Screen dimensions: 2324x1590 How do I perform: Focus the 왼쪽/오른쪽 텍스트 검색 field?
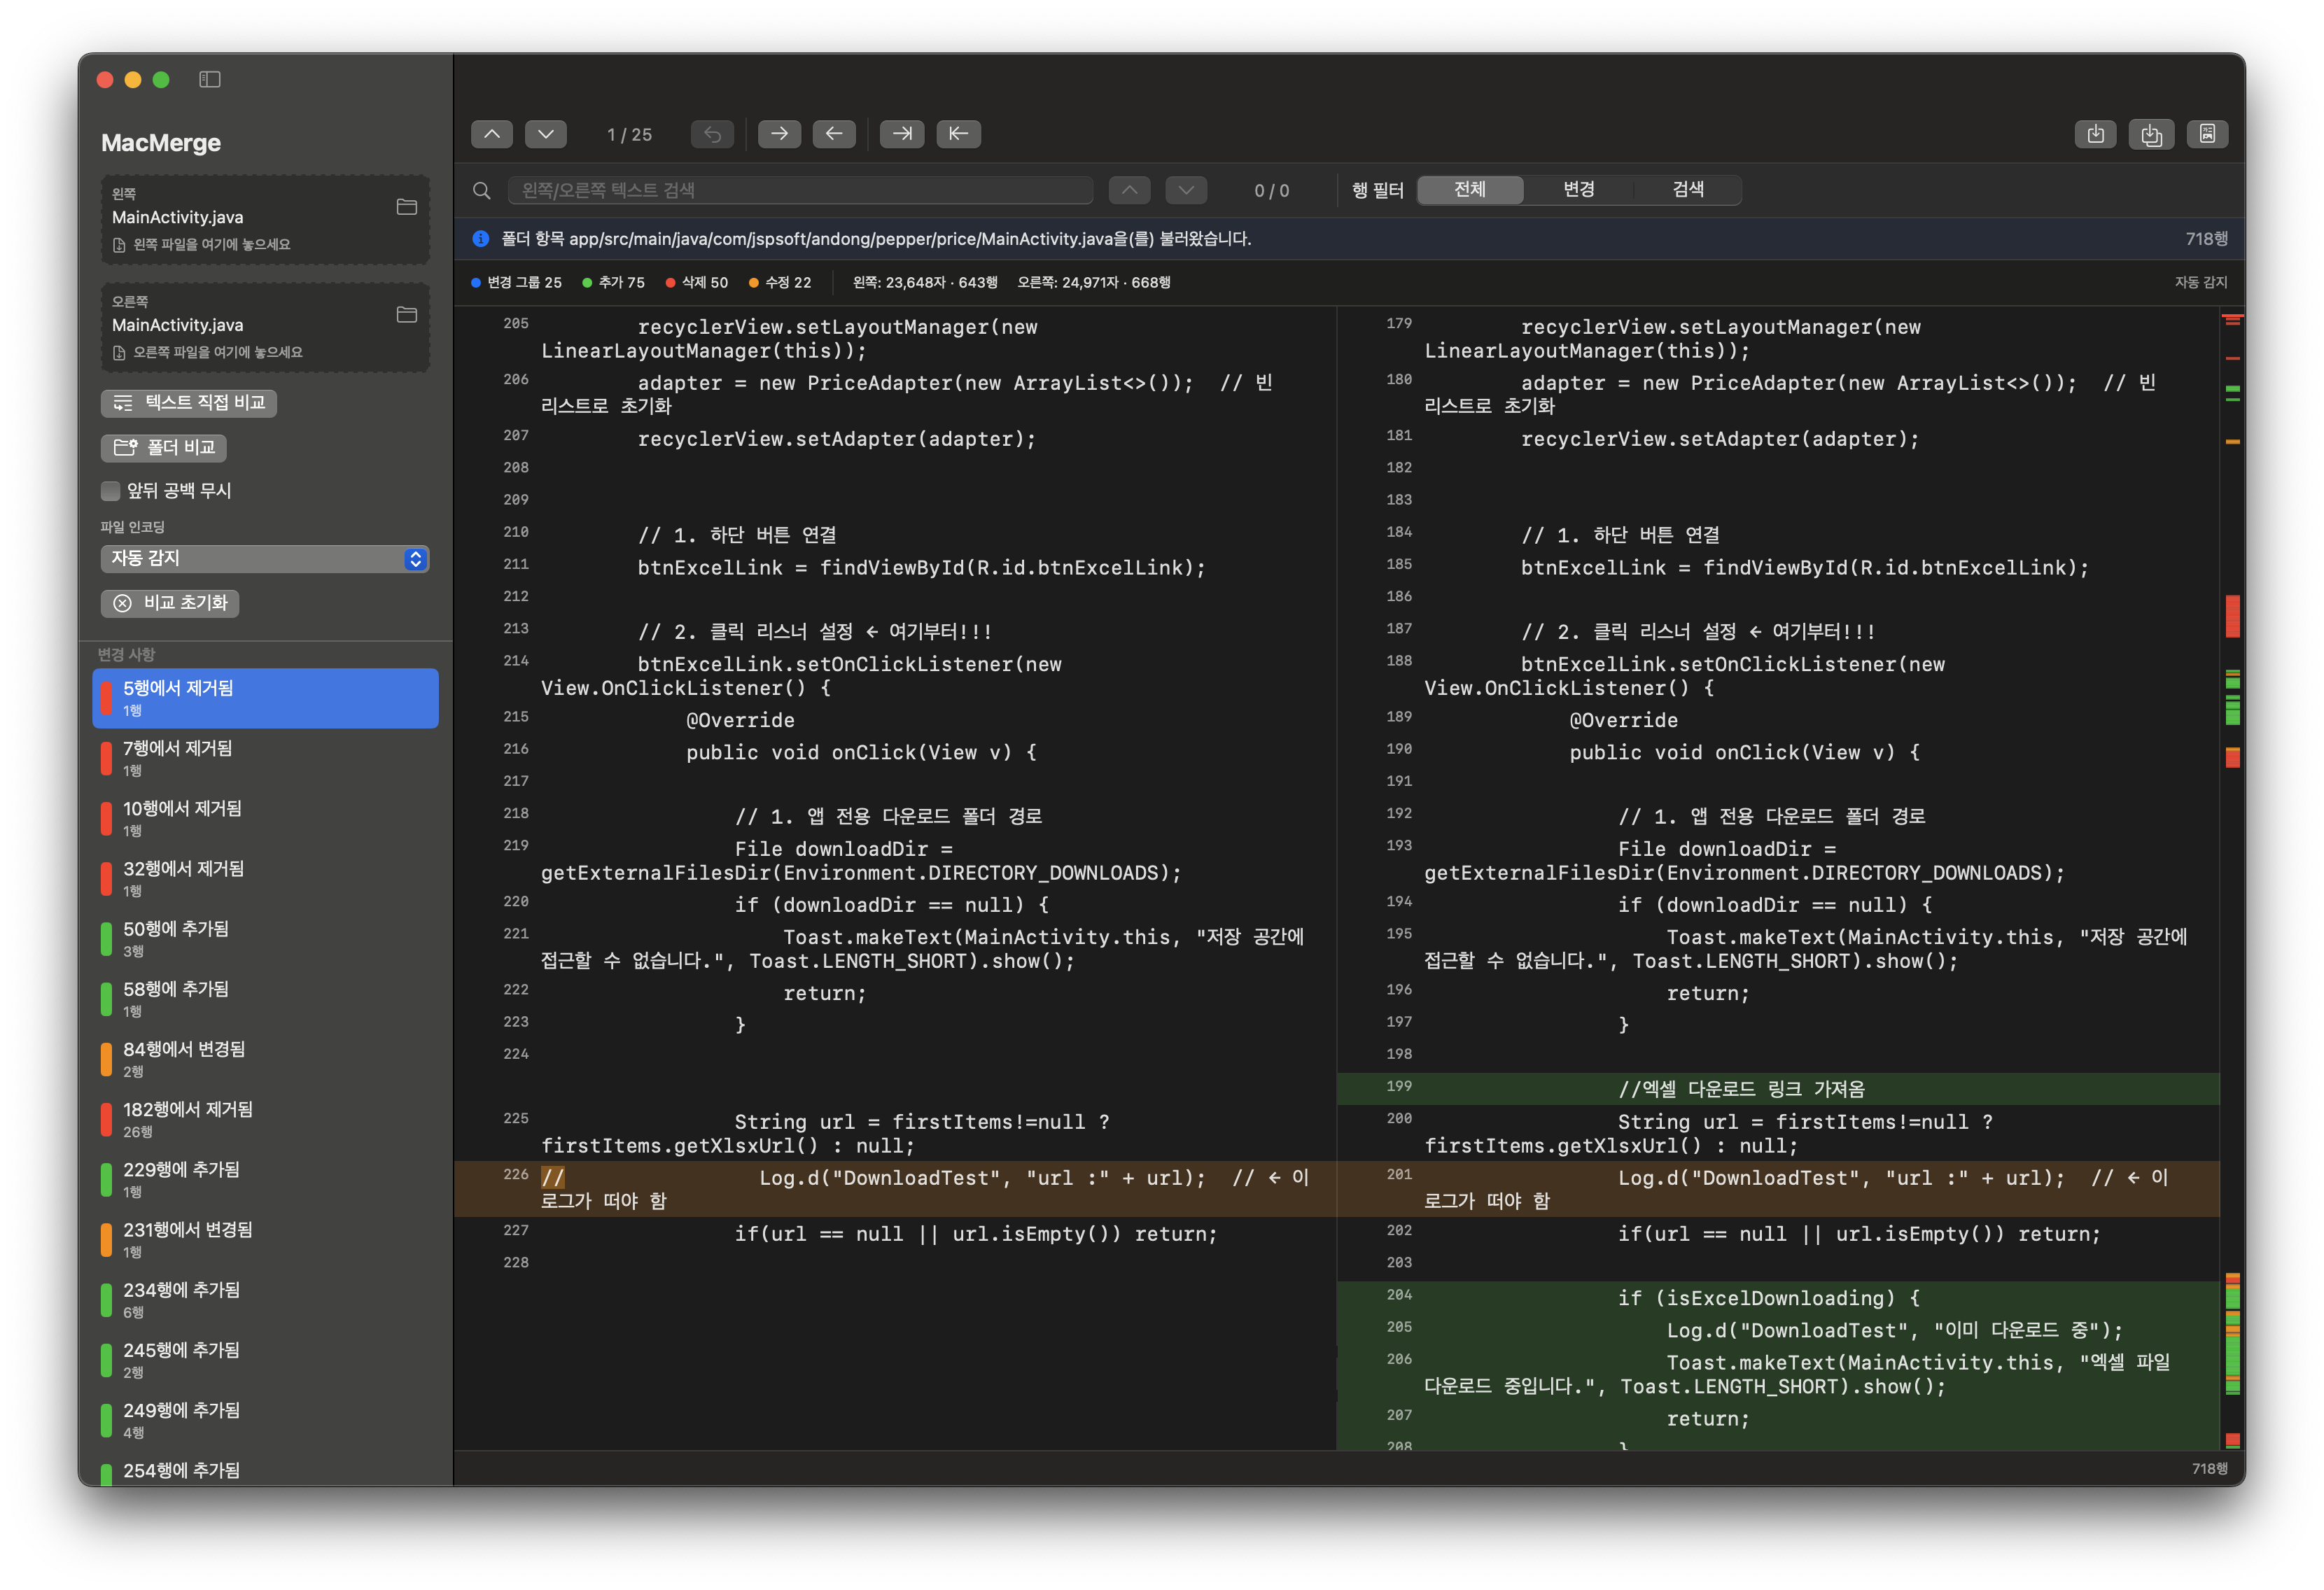pos(800,190)
